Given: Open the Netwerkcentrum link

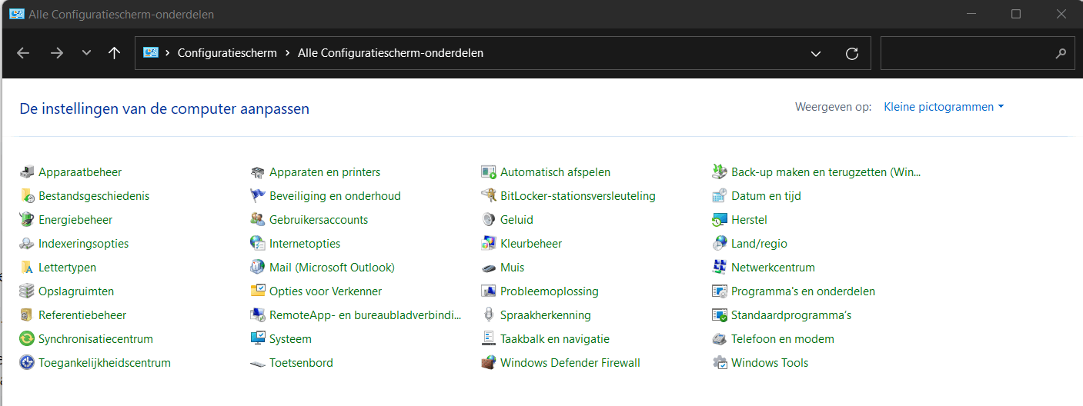Looking at the screenshot, I should (773, 268).
